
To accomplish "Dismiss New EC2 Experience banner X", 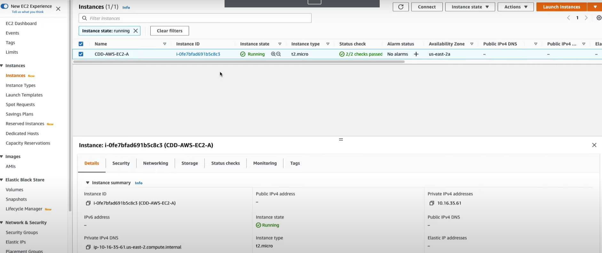I will [x=58, y=9].
